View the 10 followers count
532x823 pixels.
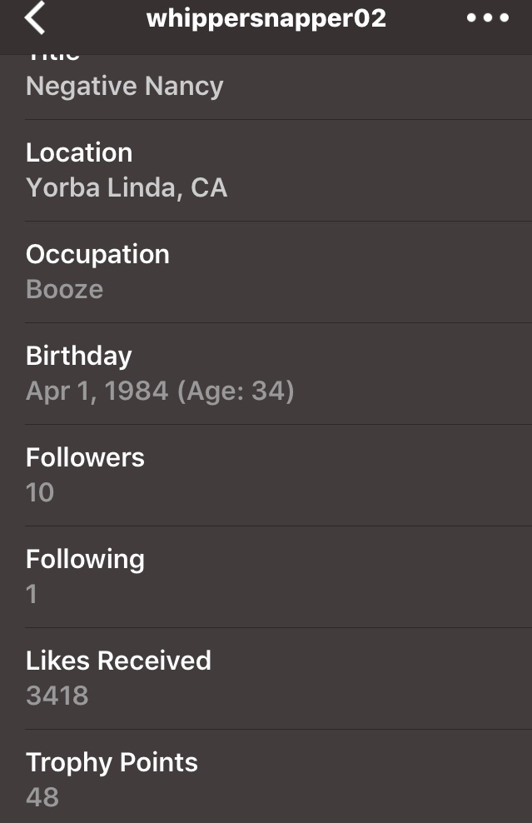[x=40, y=492]
